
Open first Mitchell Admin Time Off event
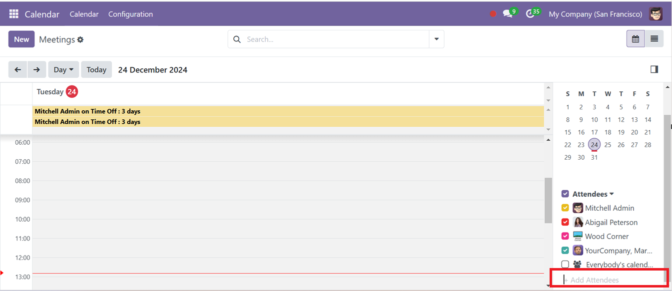(x=288, y=111)
